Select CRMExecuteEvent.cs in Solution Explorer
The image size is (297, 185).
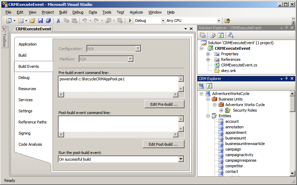coord(239,65)
